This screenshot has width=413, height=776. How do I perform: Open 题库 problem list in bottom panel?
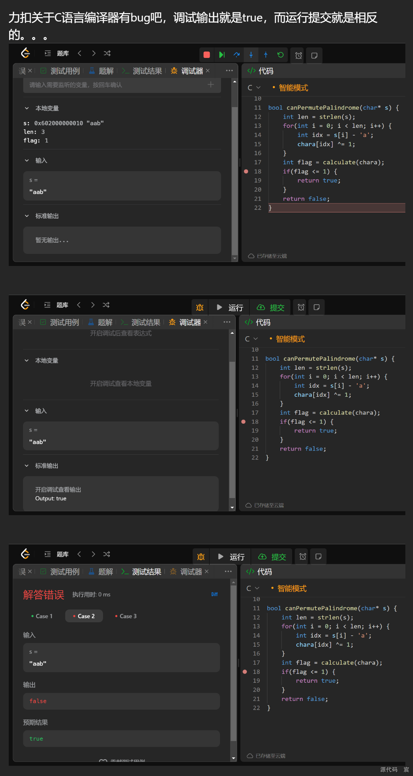pos(57,554)
